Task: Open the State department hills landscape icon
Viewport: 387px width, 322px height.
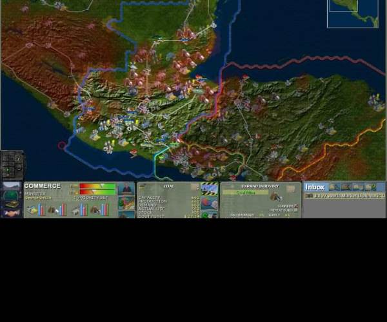Action: (12, 186)
